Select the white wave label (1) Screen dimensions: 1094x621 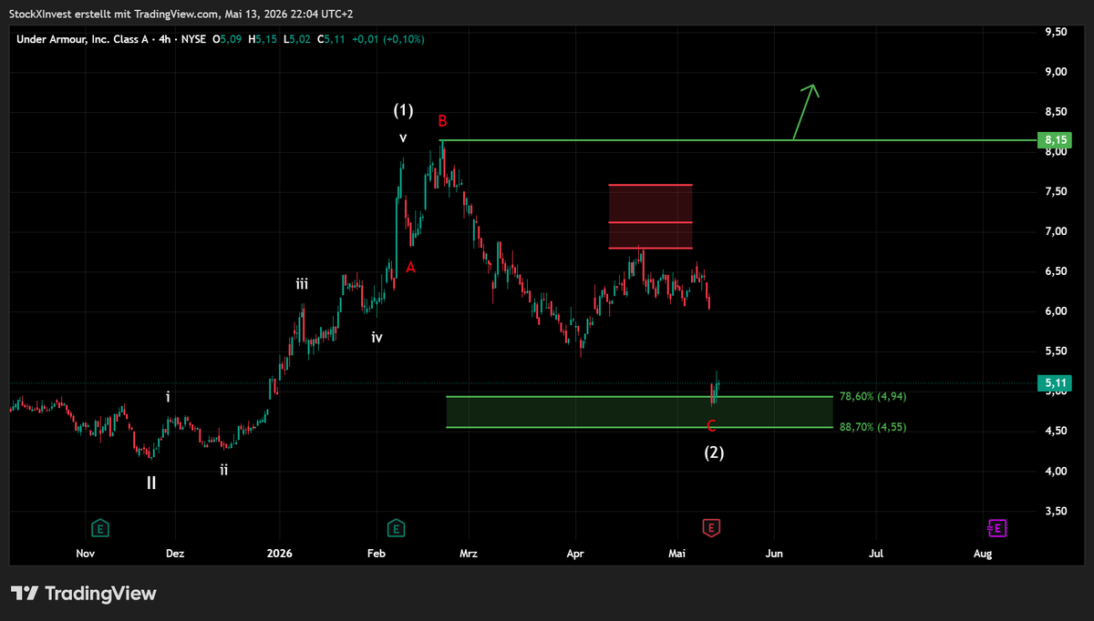pyautogui.click(x=403, y=110)
